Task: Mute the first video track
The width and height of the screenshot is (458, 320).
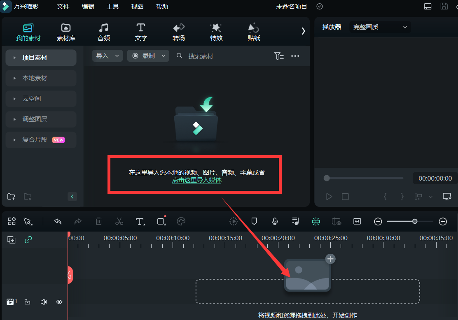Action: tap(43, 301)
